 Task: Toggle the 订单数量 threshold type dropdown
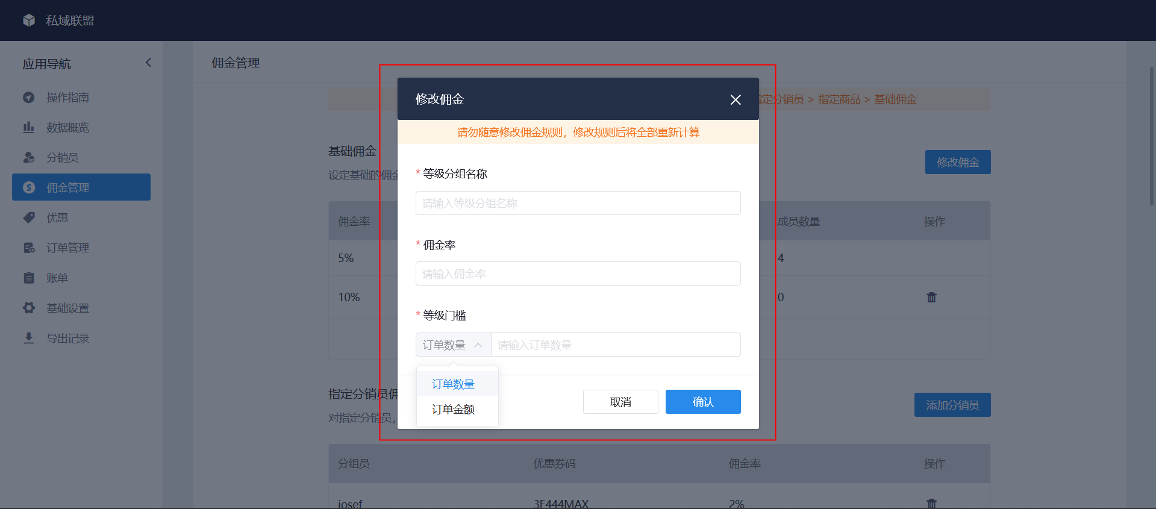coord(453,345)
